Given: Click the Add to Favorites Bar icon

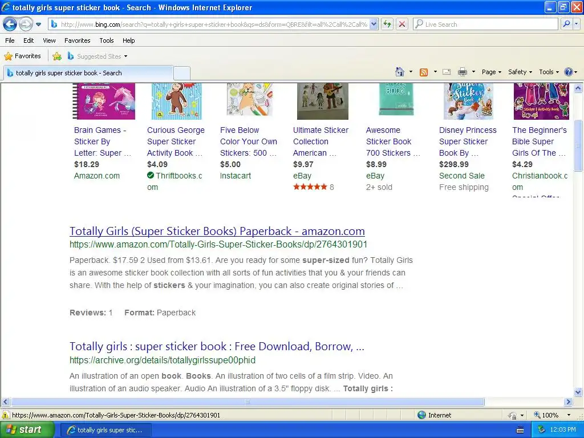Looking at the screenshot, I should pyautogui.click(x=57, y=56).
